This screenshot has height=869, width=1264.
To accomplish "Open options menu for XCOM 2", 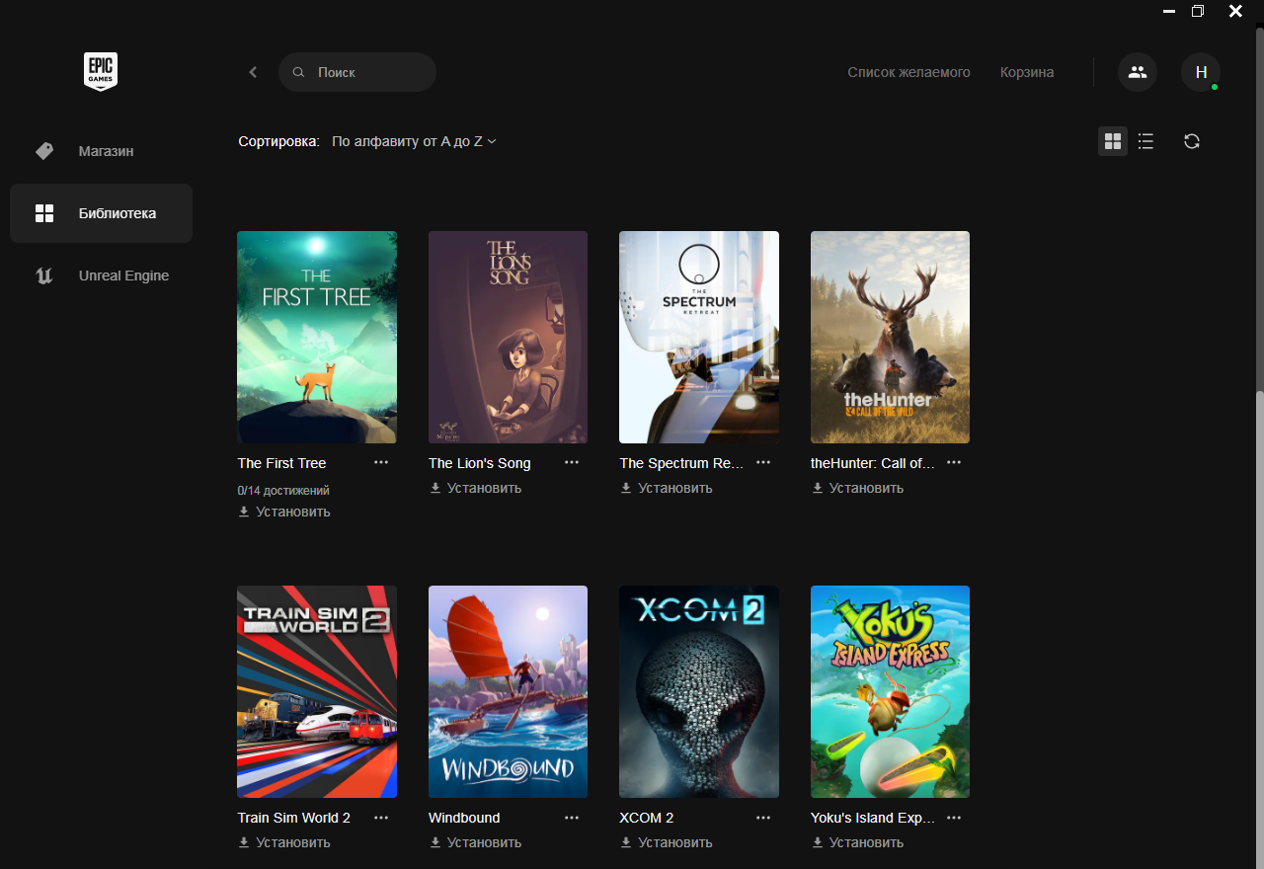I will coord(763,818).
